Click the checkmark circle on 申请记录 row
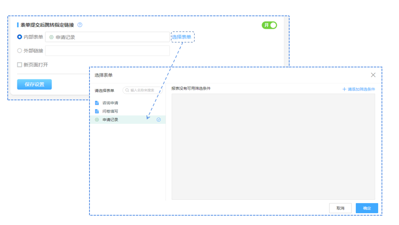Image resolution: width=399 pixels, height=225 pixels. pyautogui.click(x=159, y=120)
